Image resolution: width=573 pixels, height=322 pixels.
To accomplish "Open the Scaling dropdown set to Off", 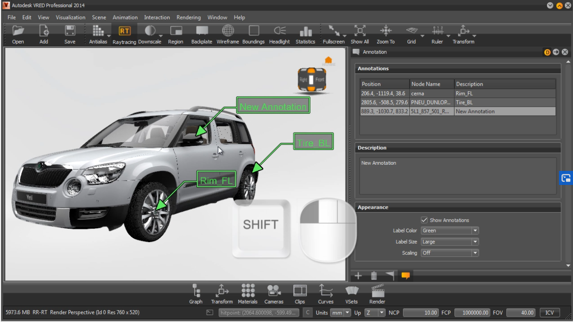I will (450, 253).
